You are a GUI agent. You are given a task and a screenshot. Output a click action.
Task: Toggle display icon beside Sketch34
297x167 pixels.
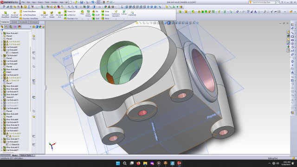point(34,144)
